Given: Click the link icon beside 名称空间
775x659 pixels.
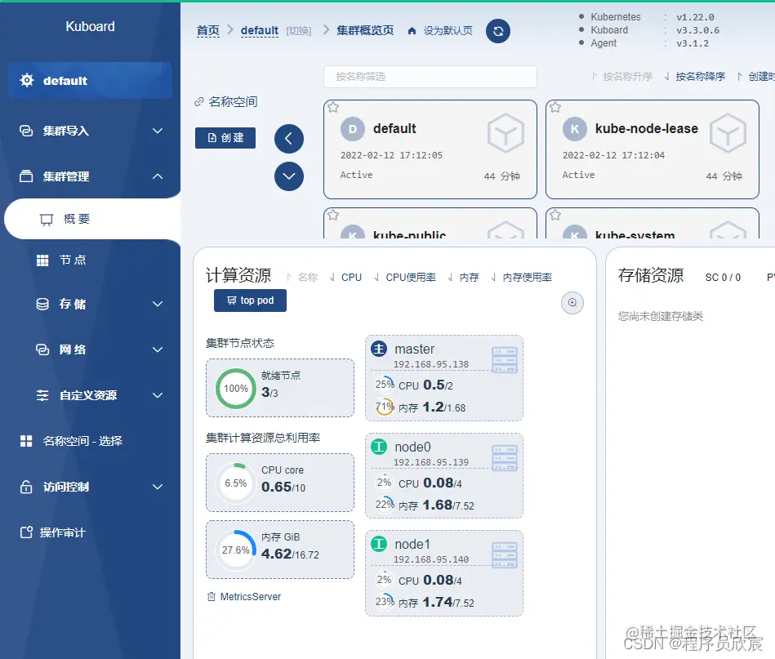Looking at the screenshot, I should point(198,102).
